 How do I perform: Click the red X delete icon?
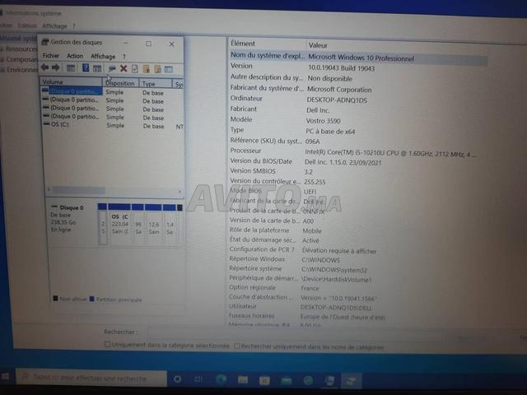point(124,69)
